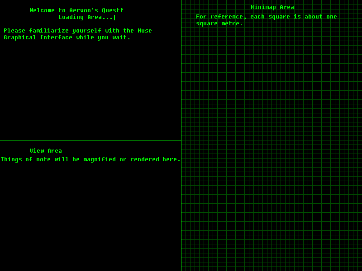
Task: Click the empty space in the View Area panel
Action: pyautogui.click(x=90, y=217)
